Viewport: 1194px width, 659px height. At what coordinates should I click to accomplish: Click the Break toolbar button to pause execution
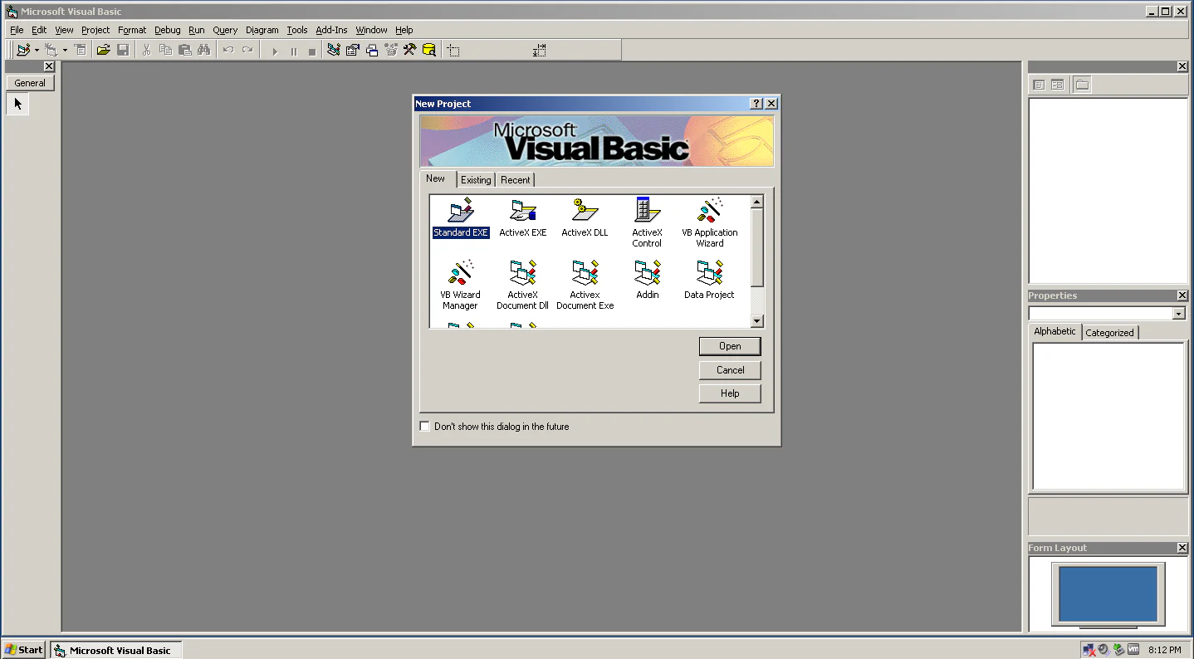(x=293, y=49)
